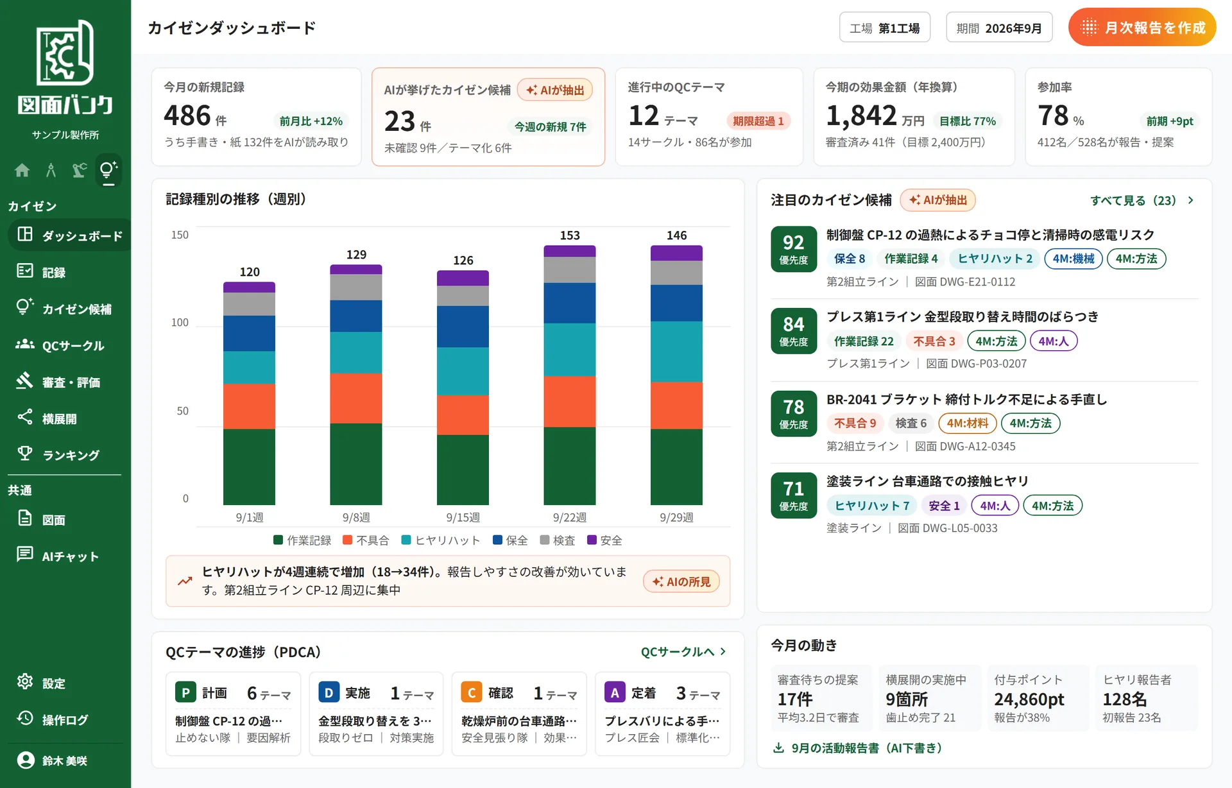The width and height of the screenshot is (1232, 788).
Task: Open the AIが挙げたカイゼン候補 card
Action: point(488,117)
